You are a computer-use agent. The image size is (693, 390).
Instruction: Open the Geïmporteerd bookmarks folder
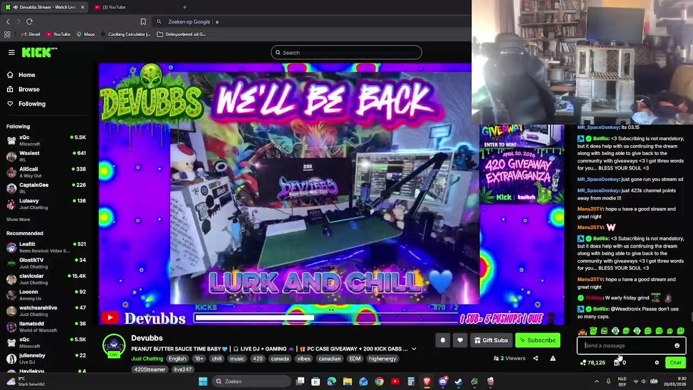click(x=181, y=34)
